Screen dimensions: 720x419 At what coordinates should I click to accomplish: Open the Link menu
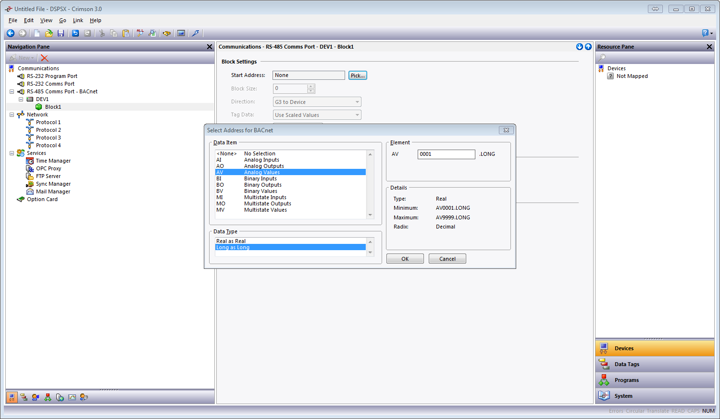78,20
